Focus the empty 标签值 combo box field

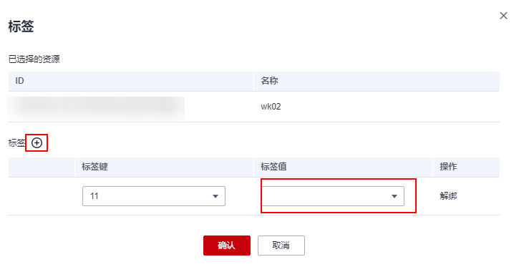[x=333, y=196]
